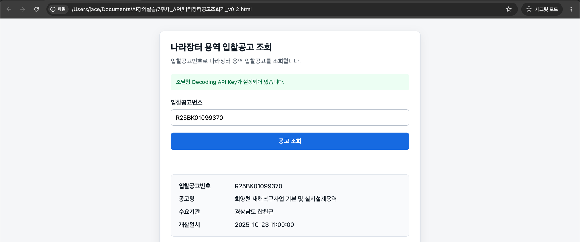
Task: Open site info via the 파일 chip
Action: (x=58, y=9)
